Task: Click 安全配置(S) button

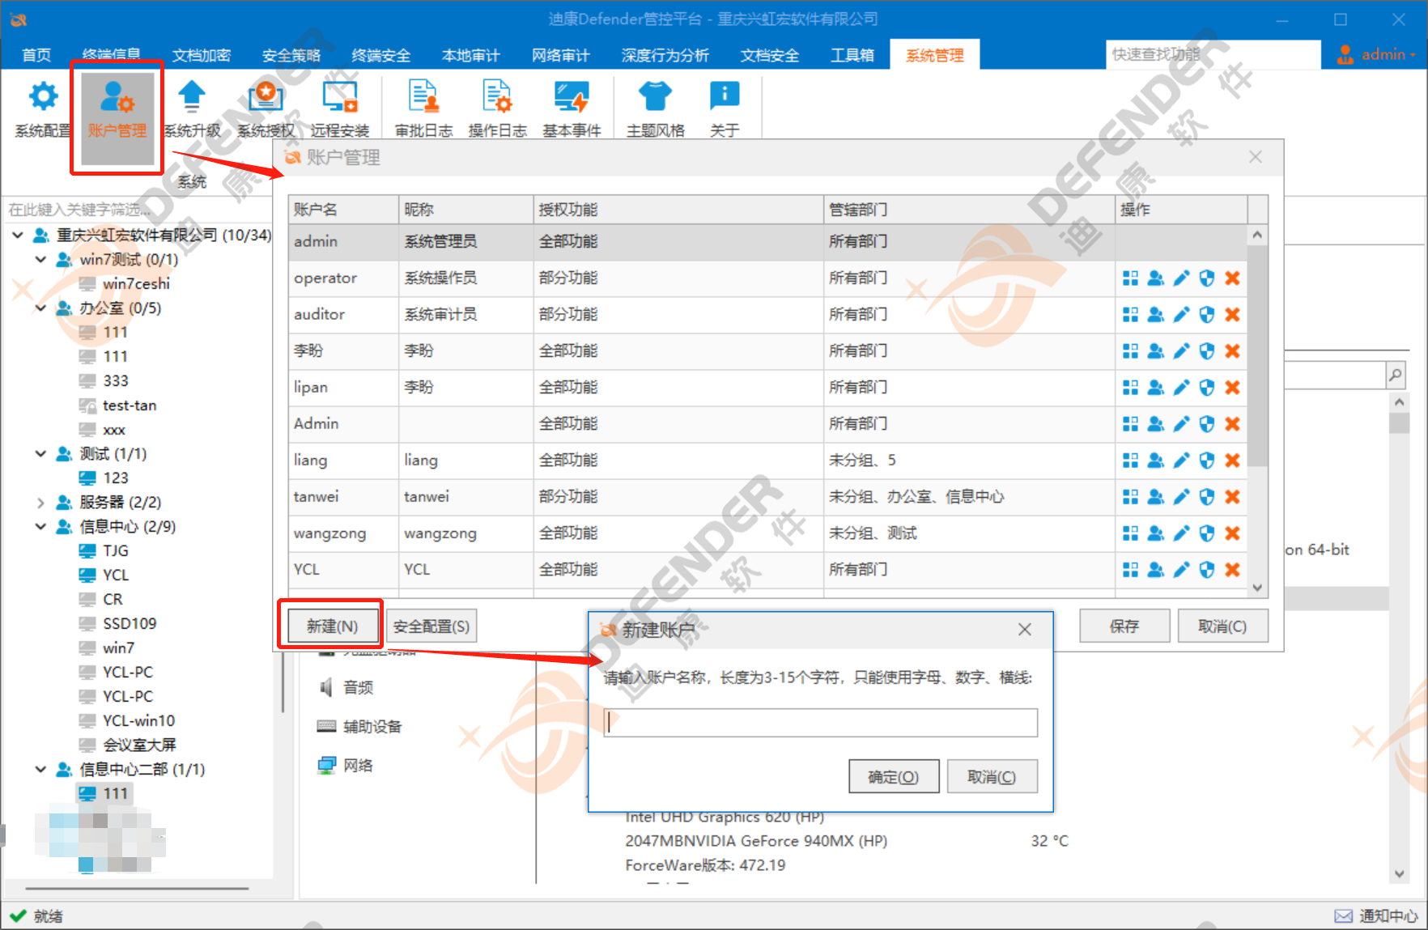Action: tap(431, 626)
